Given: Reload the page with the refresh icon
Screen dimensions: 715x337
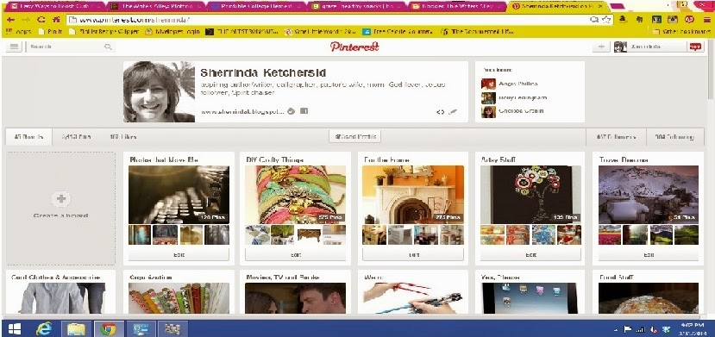Looking at the screenshot, I should (x=41, y=20).
